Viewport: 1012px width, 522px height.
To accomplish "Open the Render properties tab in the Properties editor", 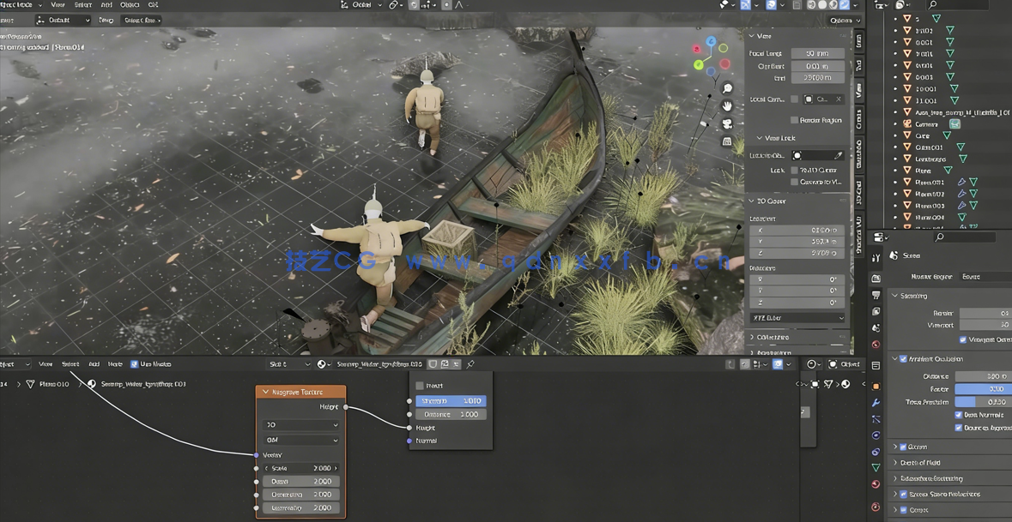I will click(876, 277).
